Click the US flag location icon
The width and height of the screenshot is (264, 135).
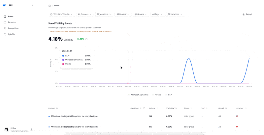click(237, 116)
